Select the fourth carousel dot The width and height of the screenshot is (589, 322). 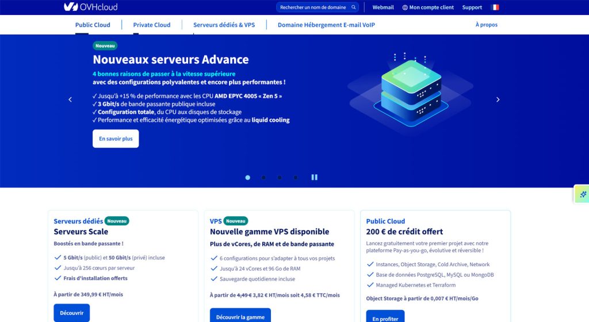[x=296, y=178]
